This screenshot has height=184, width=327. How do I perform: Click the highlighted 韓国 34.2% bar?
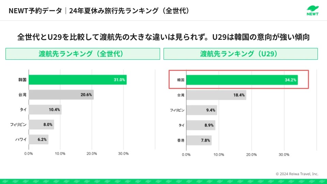click(242, 80)
